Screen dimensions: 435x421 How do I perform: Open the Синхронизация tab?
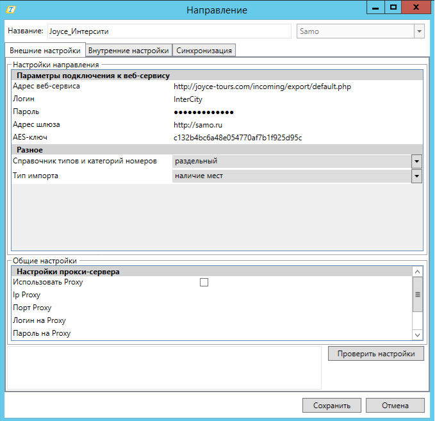tap(204, 51)
